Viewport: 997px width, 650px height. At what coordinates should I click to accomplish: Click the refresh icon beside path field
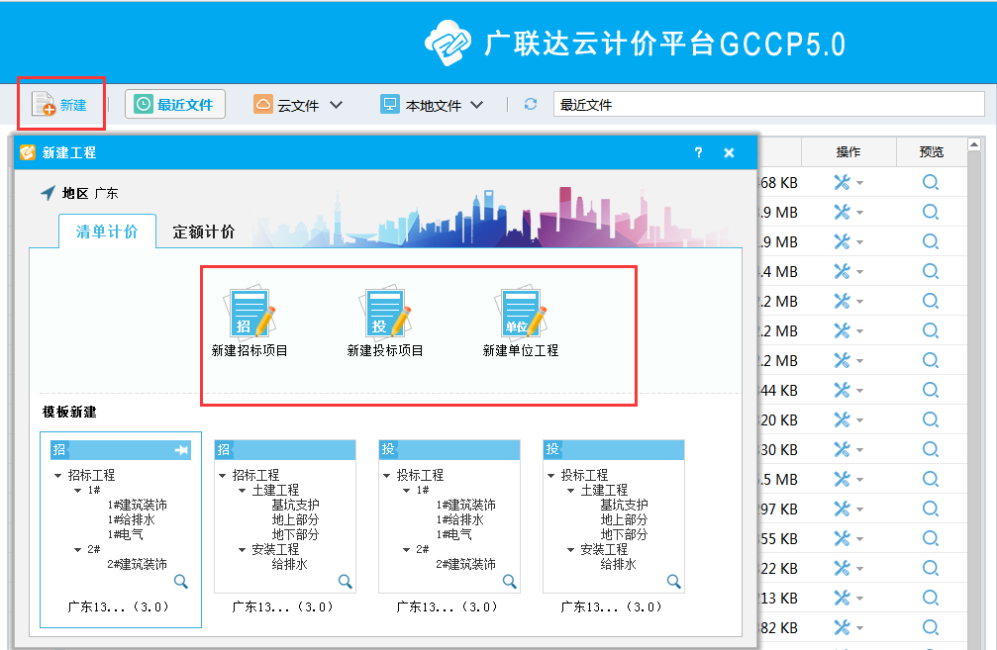531,104
